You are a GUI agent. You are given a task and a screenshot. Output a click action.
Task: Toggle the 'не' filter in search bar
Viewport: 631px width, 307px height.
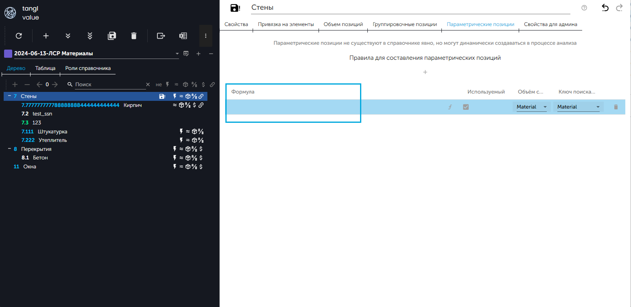click(x=159, y=85)
